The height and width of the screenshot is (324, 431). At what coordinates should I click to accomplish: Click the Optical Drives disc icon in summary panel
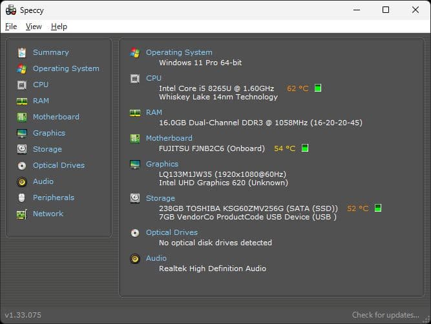[135, 233]
